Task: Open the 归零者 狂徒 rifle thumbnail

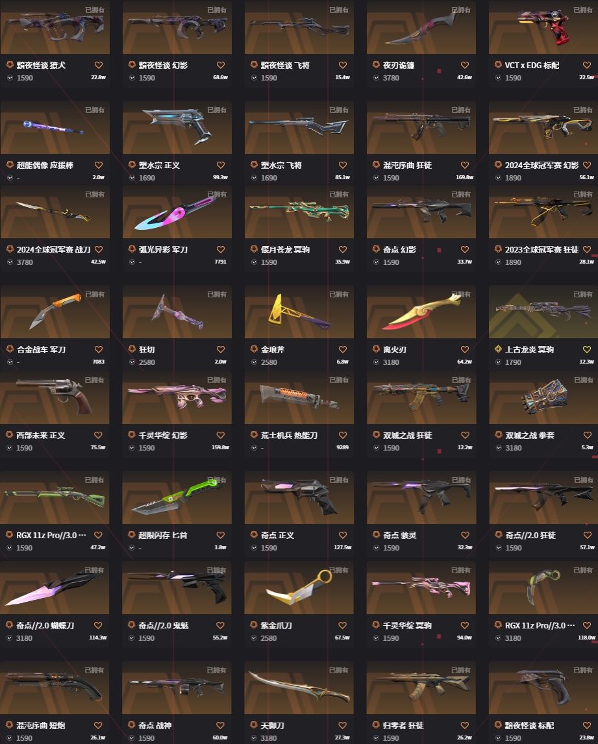Action: click(x=421, y=688)
